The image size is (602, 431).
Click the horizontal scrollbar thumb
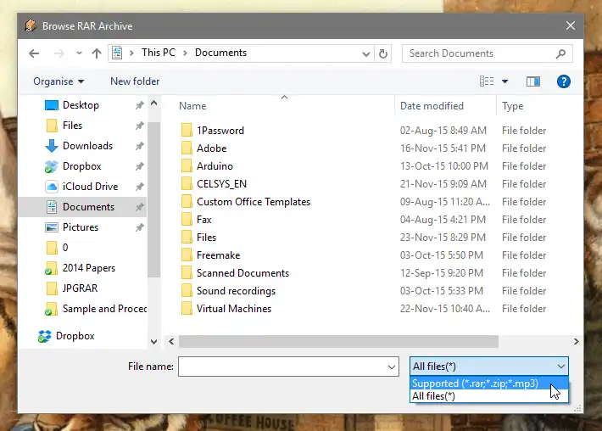[x=338, y=342]
